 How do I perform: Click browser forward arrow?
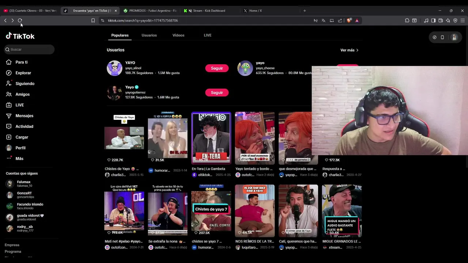[x=12, y=20]
